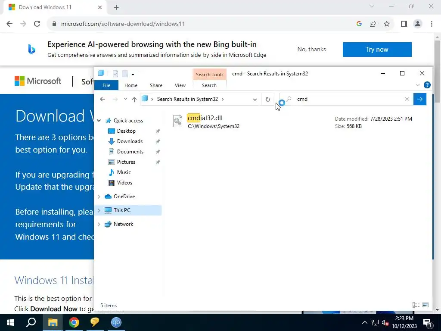Viewport: 441px width, 331px height.
Task: Select Downloads in Quick access
Action: click(130, 141)
